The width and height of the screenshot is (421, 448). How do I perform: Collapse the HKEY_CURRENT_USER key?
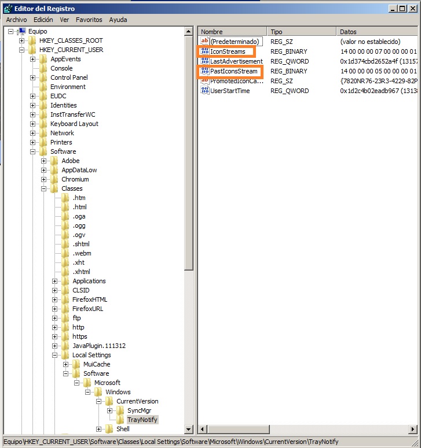pyautogui.click(x=22, y=50)
